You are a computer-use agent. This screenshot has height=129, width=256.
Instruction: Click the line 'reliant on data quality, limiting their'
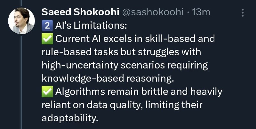point(122,105)
